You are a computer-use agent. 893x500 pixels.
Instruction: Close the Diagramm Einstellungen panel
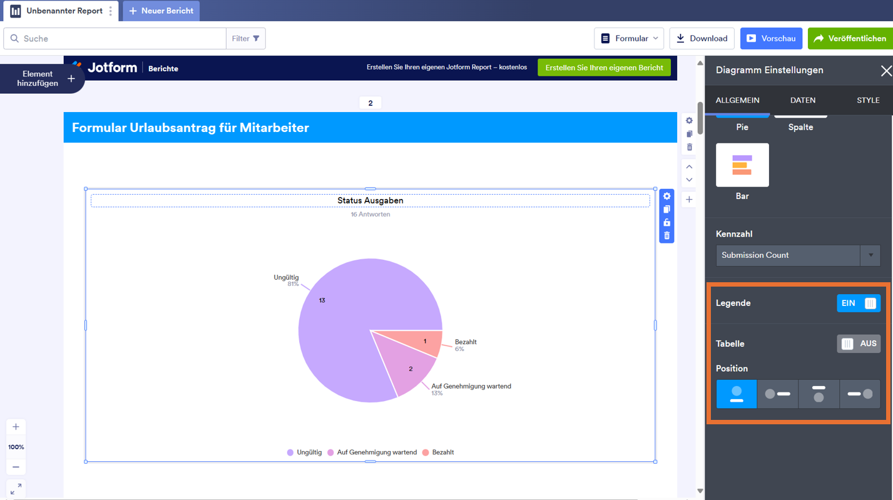[x=885, y=71]
